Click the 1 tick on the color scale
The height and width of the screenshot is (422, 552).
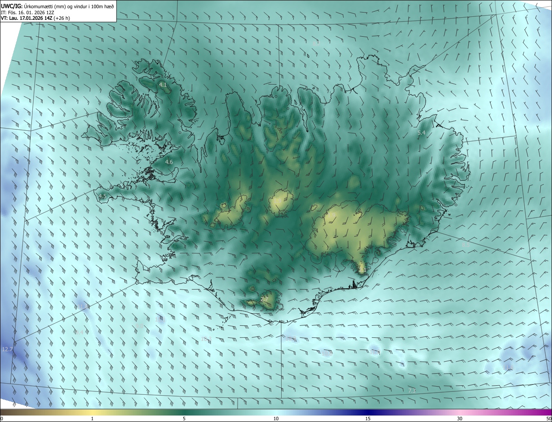click(x=92, y=419)
